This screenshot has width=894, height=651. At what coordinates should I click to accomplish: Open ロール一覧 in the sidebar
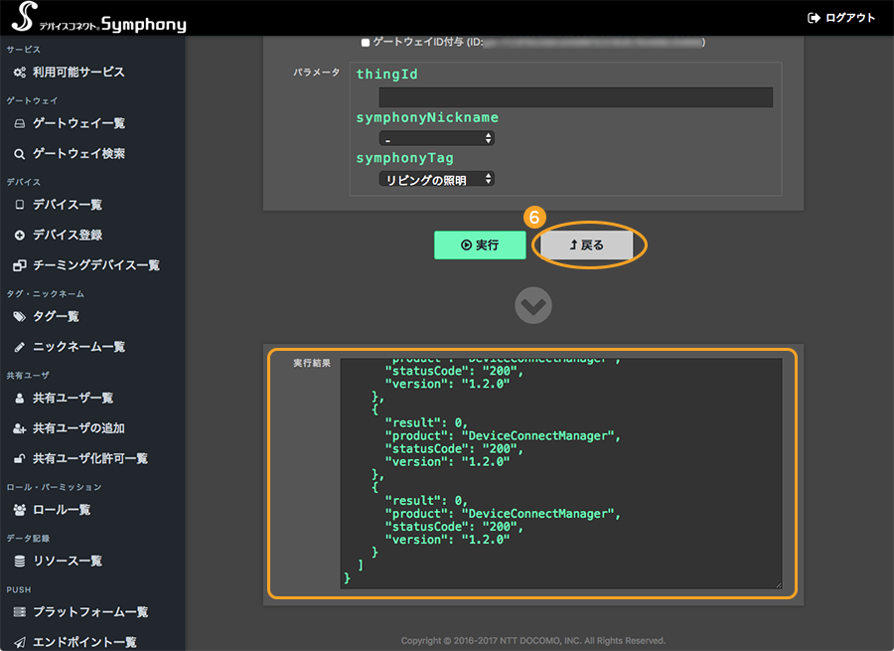pos(61,510)
